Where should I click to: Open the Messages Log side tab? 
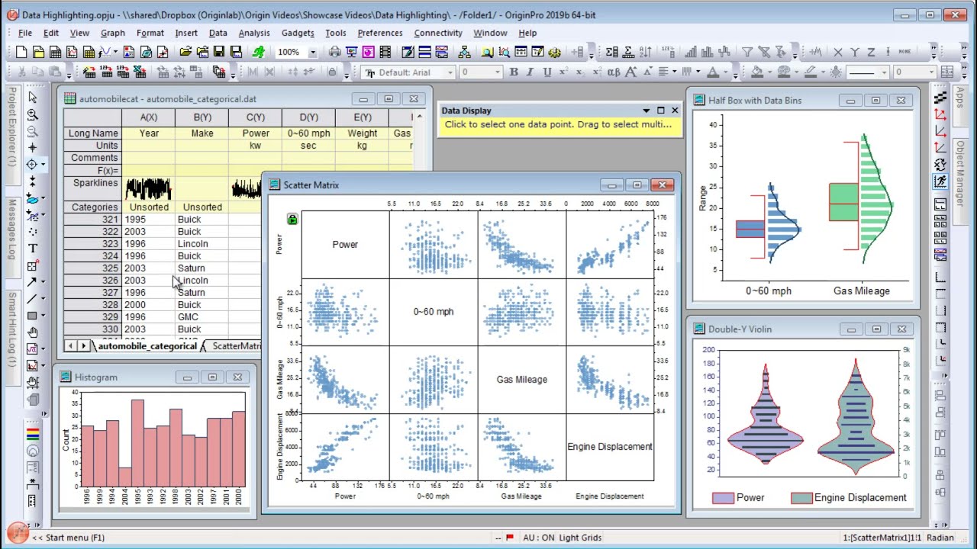pos(11,230)
